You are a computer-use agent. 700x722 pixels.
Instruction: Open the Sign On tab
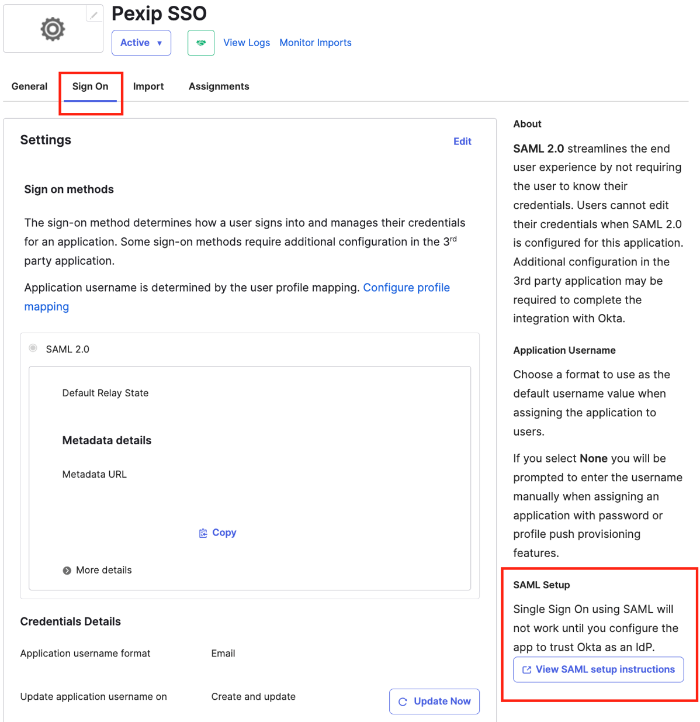(x=91, y=87)
